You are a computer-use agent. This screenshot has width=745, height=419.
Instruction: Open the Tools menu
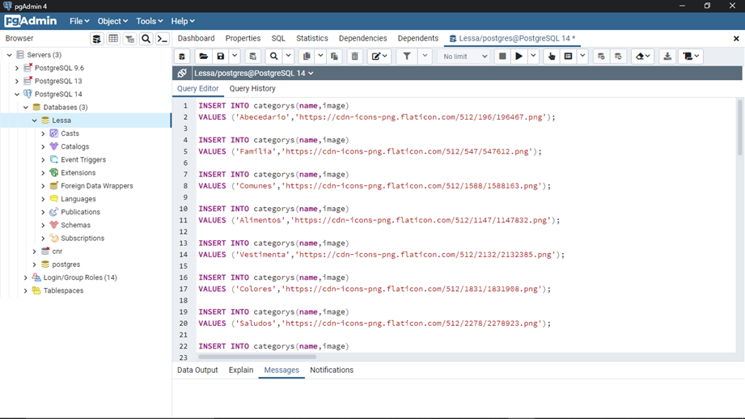(x=149, y=21)
